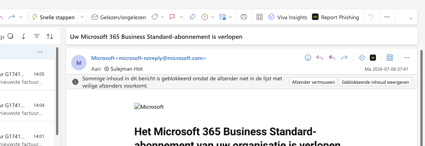Open Viva Insights from toolbar
This screenshot has height=146, width=425.
[x=287, y=17]
